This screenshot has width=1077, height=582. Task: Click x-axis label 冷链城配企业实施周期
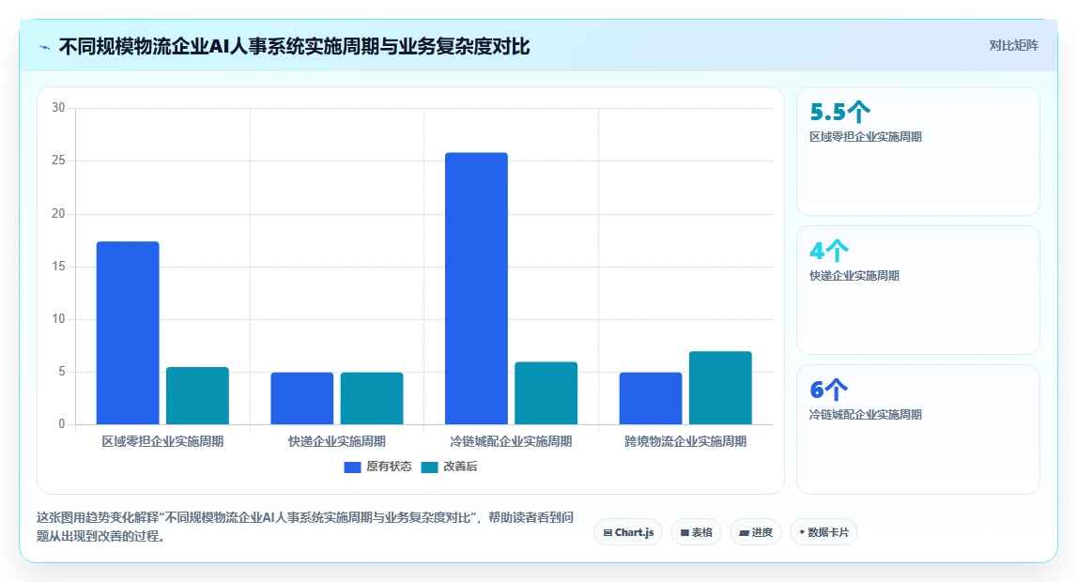coord(511,441)
